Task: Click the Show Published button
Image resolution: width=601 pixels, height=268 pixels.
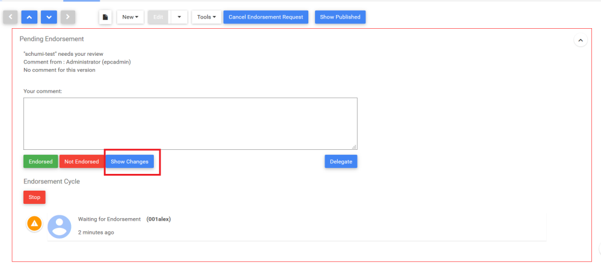Action: click(x=340, y=17)
